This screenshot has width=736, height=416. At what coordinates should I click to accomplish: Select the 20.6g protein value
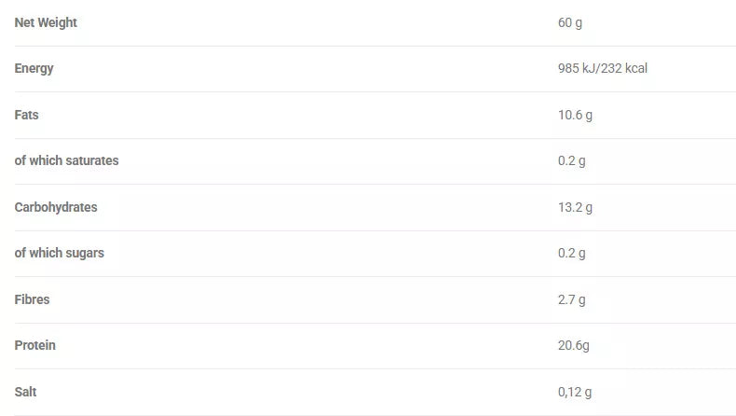(x=573, y=345)
